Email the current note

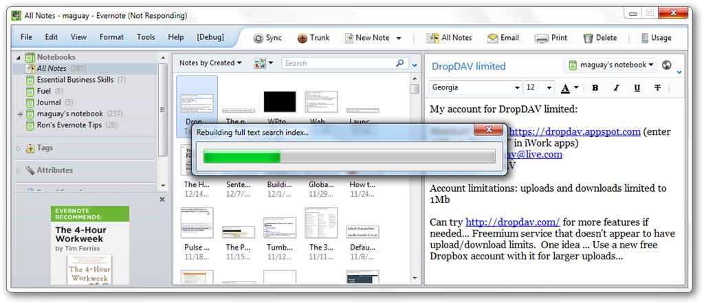pos(503,38)
